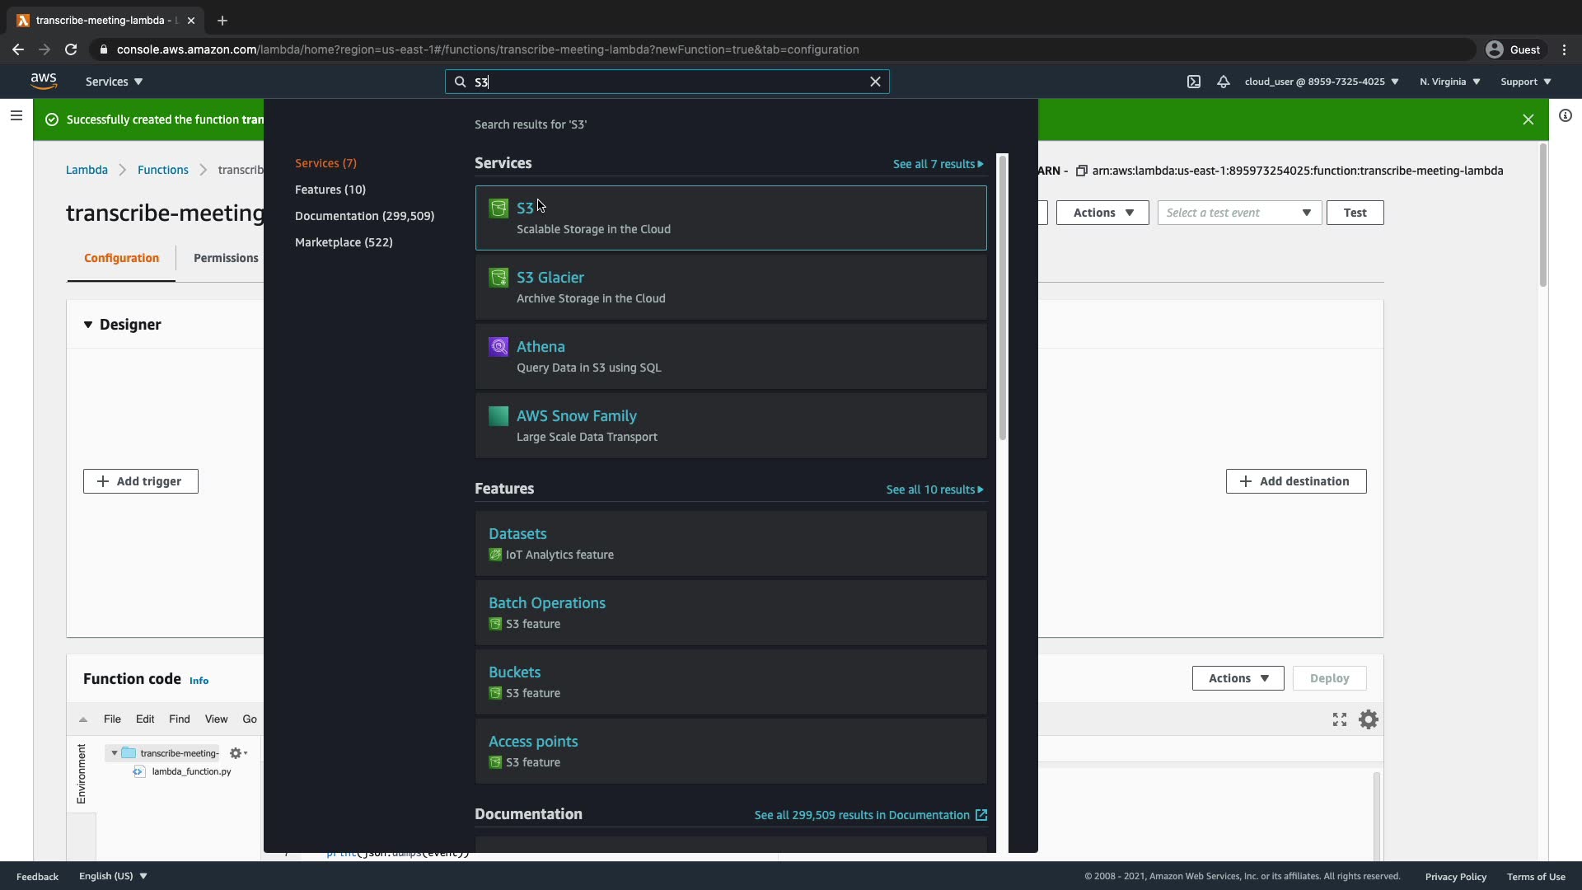The height and width of the screenshot is (890, 1582).
Task: Open the CloudShell terminal icon
Action: (x=1193, y=82)
